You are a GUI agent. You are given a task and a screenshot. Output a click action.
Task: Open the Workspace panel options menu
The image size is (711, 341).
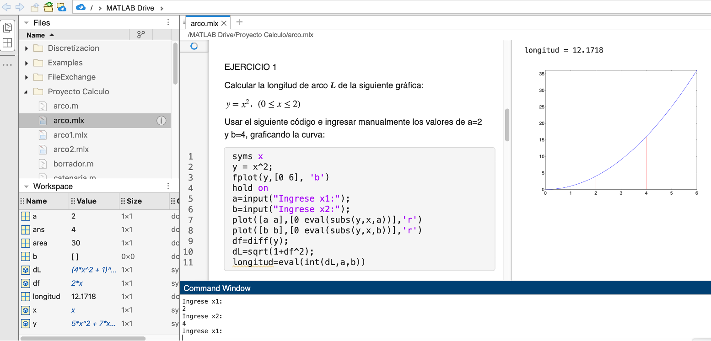[x=168, y=186]
